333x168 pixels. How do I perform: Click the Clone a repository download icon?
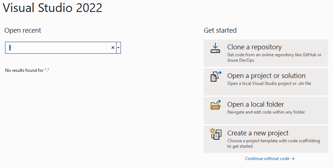tap(215, 48)
